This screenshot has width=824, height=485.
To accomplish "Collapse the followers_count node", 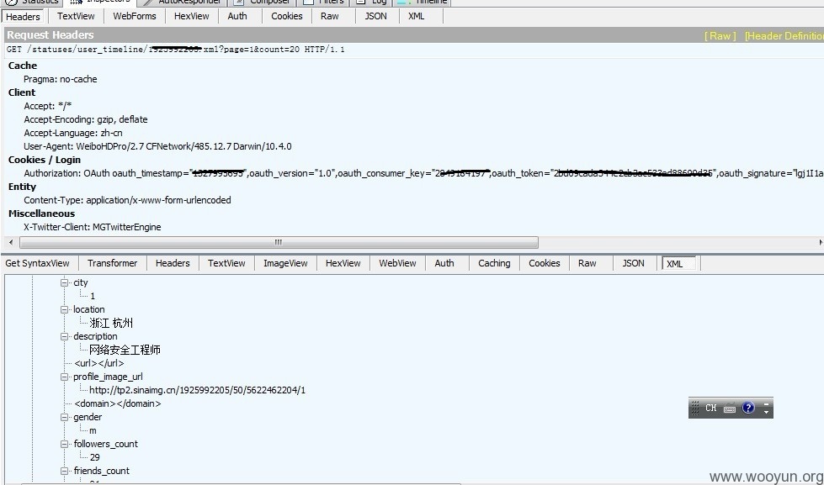I will (65, 444).
